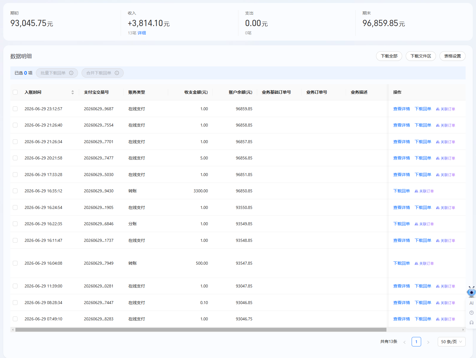Click 下载全部 button
476x358 pixels.
coord(389,56)
